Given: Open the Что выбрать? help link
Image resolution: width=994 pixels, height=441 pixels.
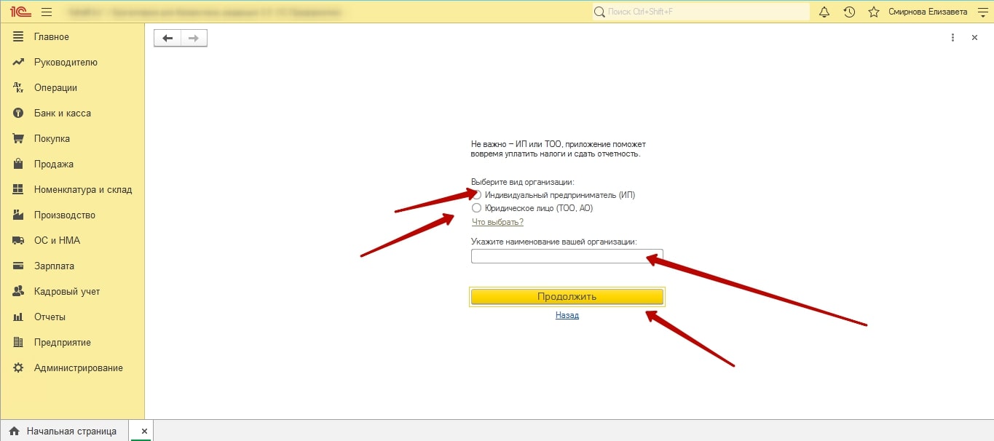Looking at the screenshot, I should (497, 222).
